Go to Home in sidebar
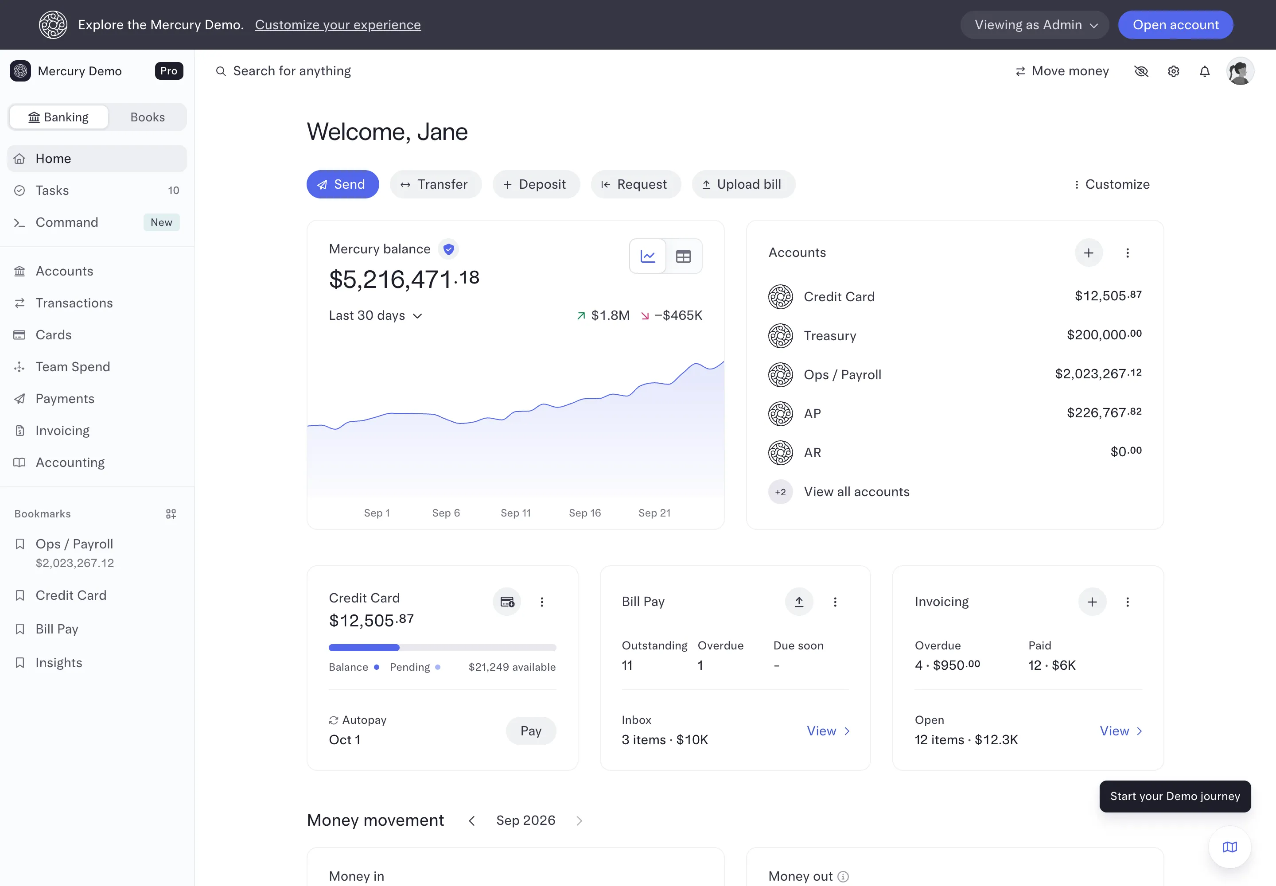This screenshot has width=1276, height=886. pos(97,159)
